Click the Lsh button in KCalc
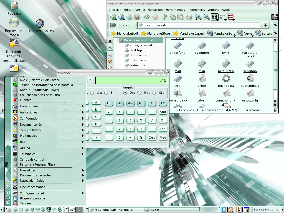Image resolution: width=284 pixels, height=213 pixels. tap(163, 129)
